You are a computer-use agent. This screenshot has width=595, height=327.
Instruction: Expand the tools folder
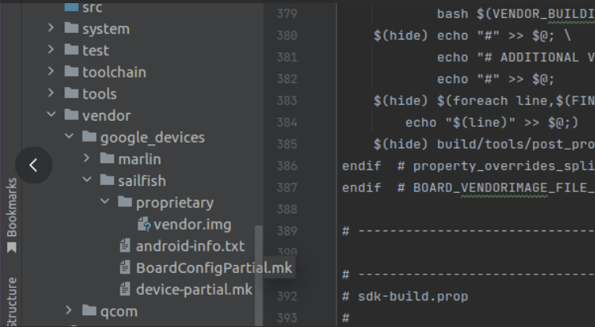click(51, 93)
